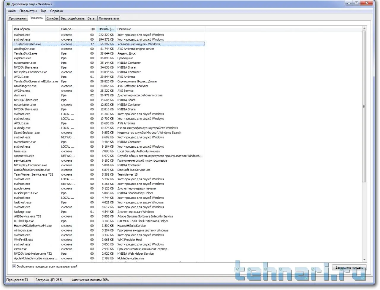This screenshot has width=380, height=290.
Task: Click the 'Local Security Authority Process' description
Action: click(x=139, y=151)
